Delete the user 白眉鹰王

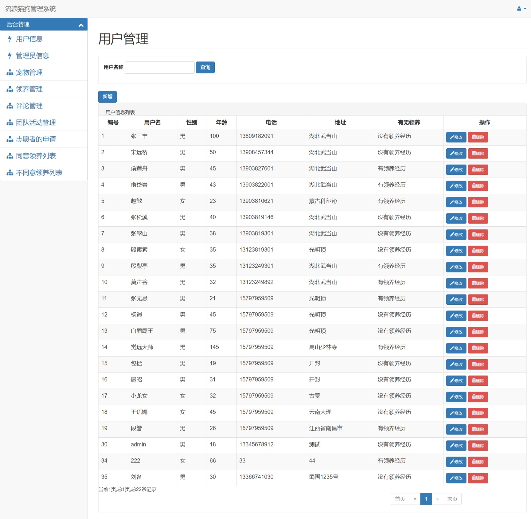(478, 332)
